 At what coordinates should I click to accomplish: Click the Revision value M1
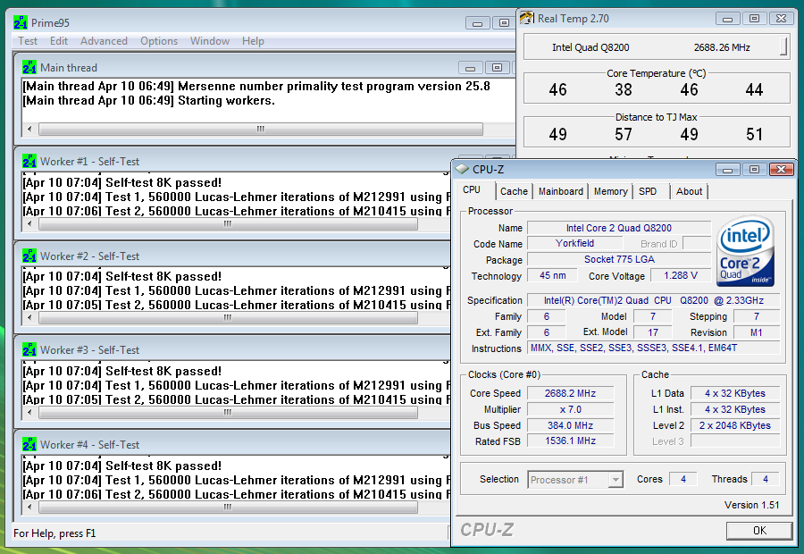click(757, 332)
